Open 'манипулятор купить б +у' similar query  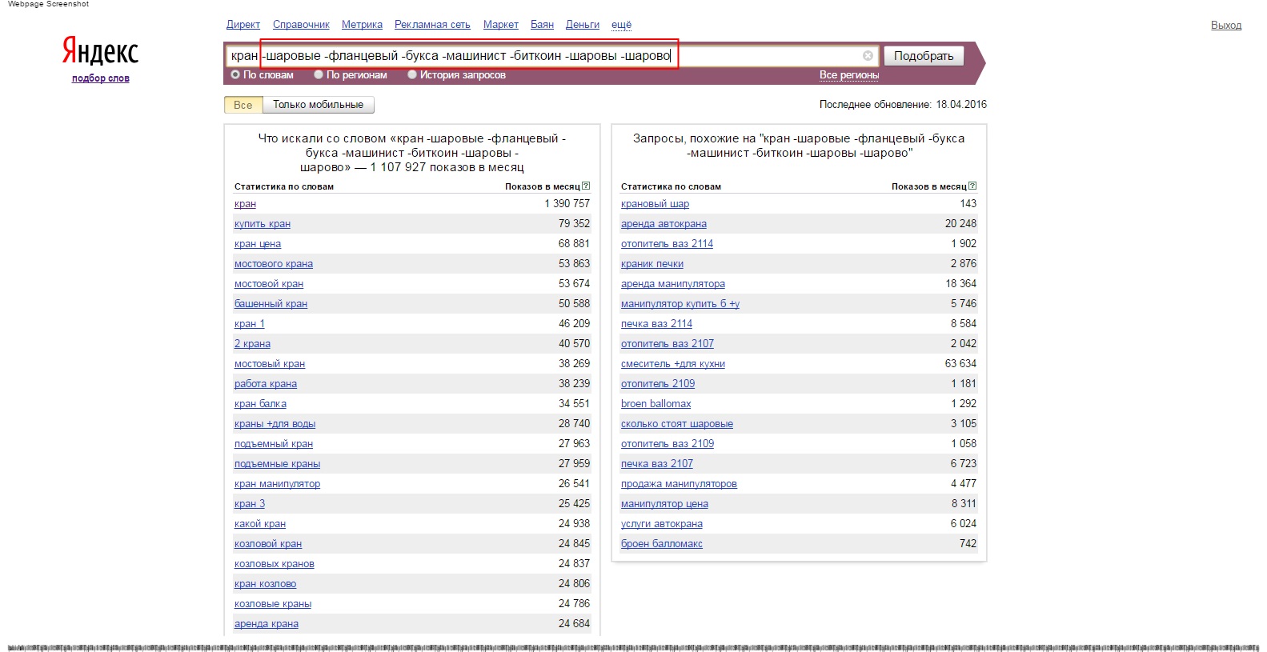[x=680, y=304]
